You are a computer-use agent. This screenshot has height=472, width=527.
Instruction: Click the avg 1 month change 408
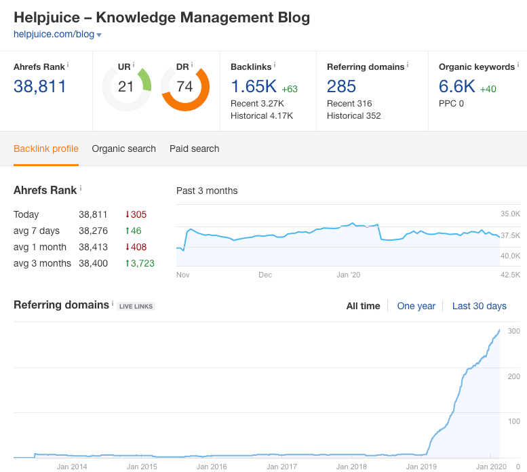pyautogui.click(x=136, y=247)
